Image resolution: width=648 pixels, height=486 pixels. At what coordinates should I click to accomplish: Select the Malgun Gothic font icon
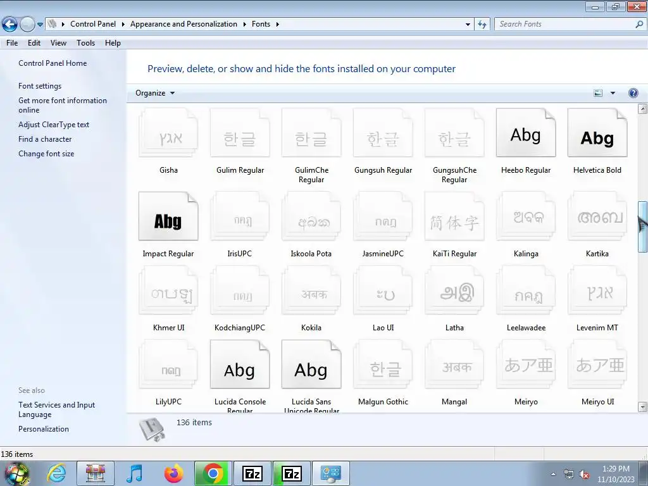(383, 364)
